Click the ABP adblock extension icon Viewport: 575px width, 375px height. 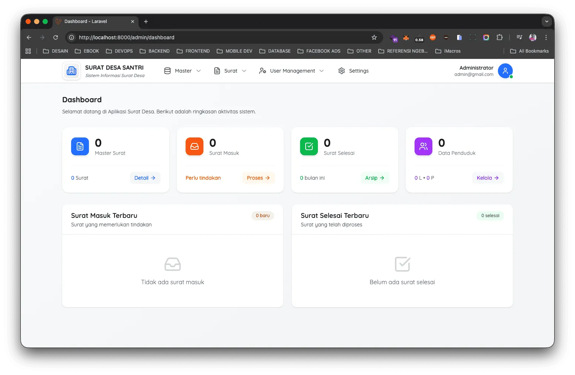click(433, 37)
